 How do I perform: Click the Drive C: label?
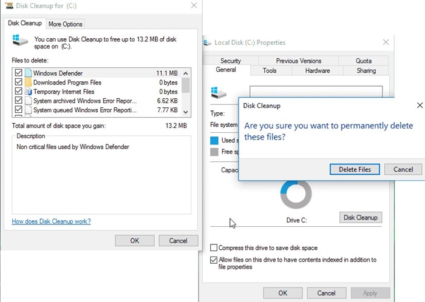point(296,220)
